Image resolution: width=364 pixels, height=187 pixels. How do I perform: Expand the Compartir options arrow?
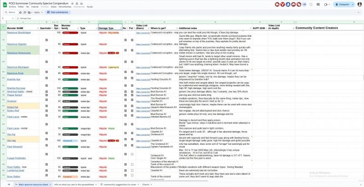click(353, 5)
